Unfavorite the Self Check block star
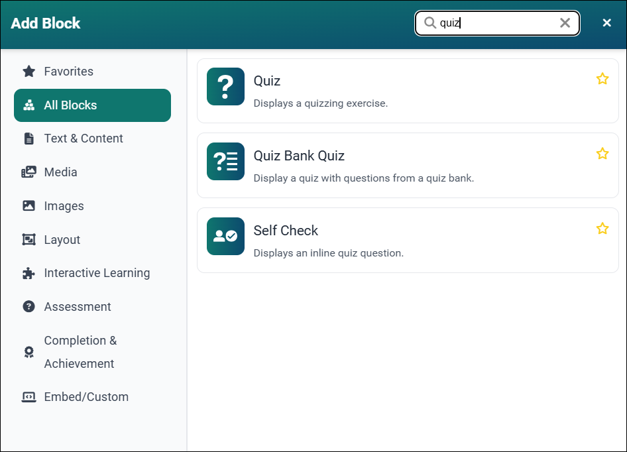Viewport: 627px width, 452px height. [x=602, y=228]
